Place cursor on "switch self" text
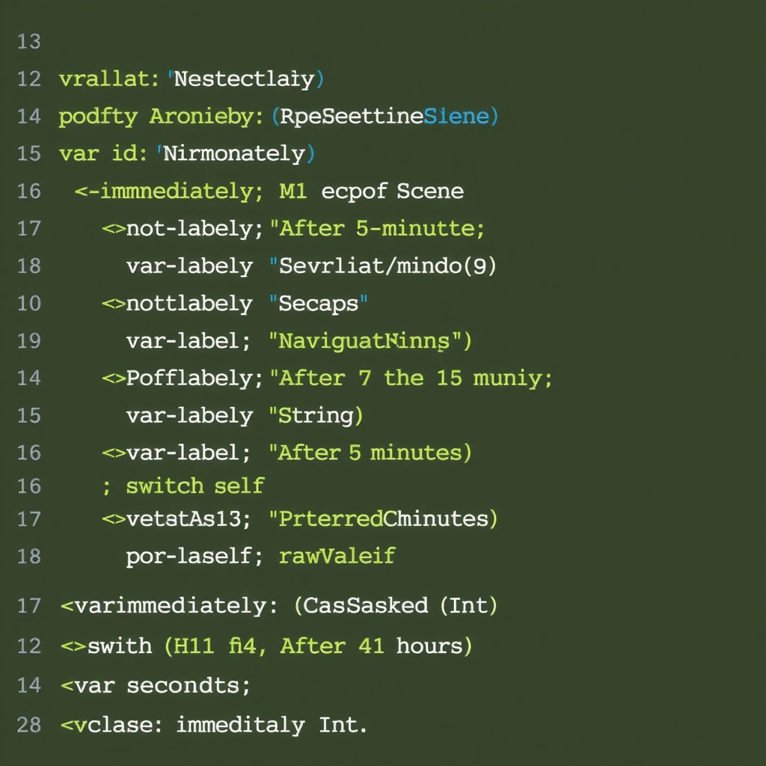The height and width of the screenshot is (766, 766). click(194, 485)
